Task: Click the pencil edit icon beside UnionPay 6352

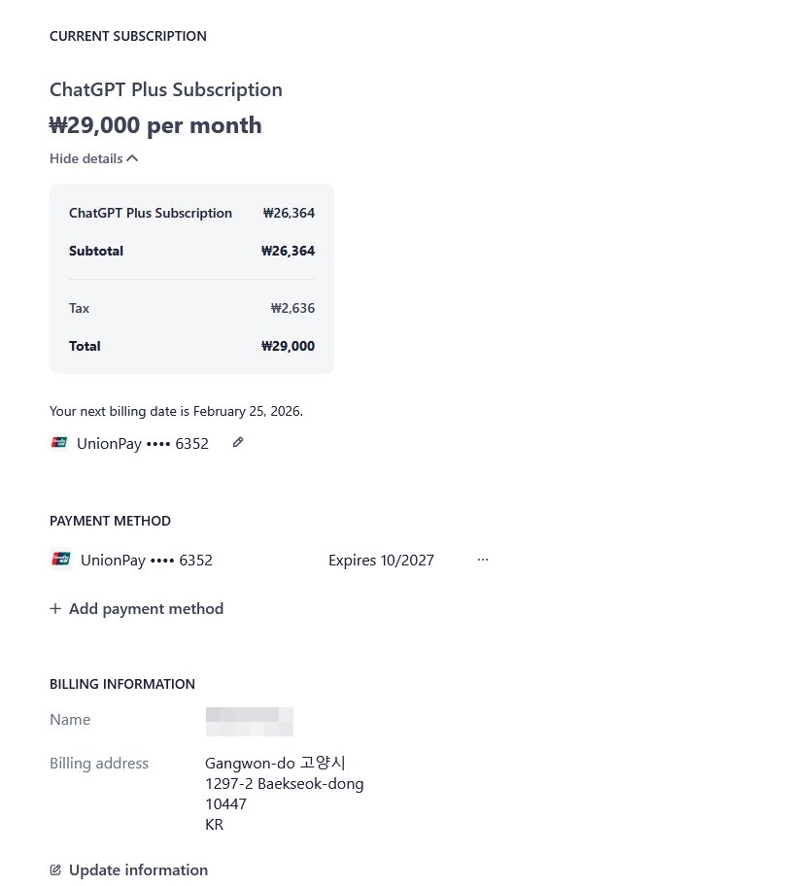Action: (x=238, y=443)
